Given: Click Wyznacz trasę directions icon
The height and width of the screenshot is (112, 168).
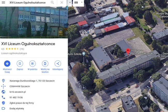Looking at the screenshot, I should 7,64.
